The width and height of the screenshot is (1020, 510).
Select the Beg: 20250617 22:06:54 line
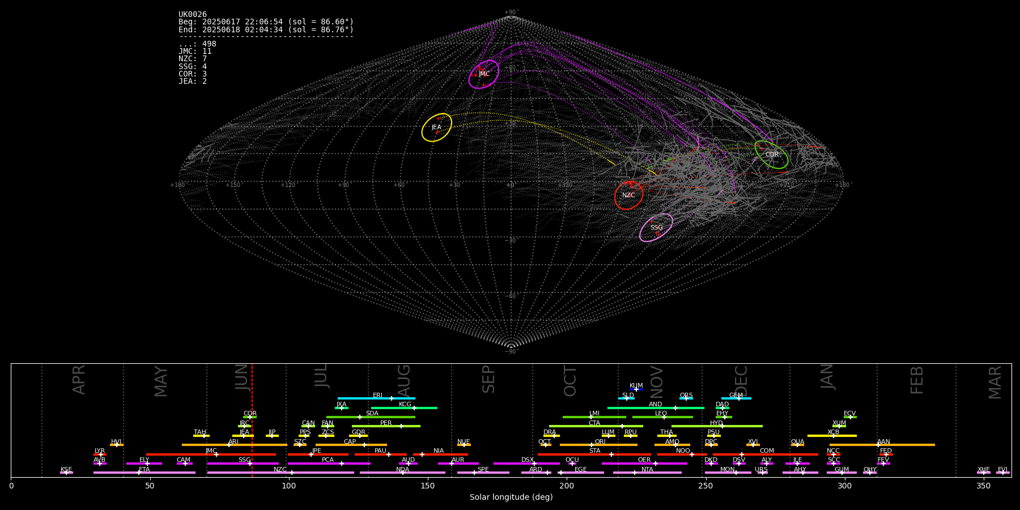click(266, 22)
